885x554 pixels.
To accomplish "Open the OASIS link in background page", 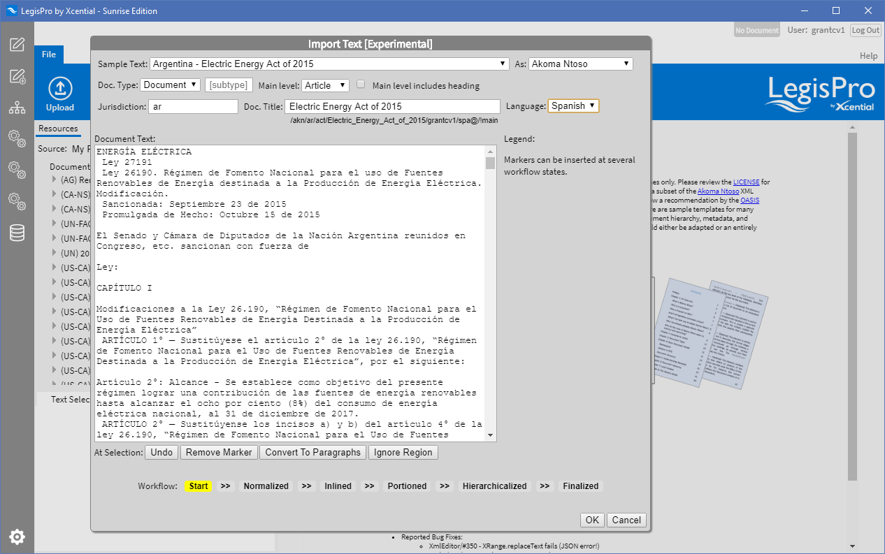I will coord(750,200).
